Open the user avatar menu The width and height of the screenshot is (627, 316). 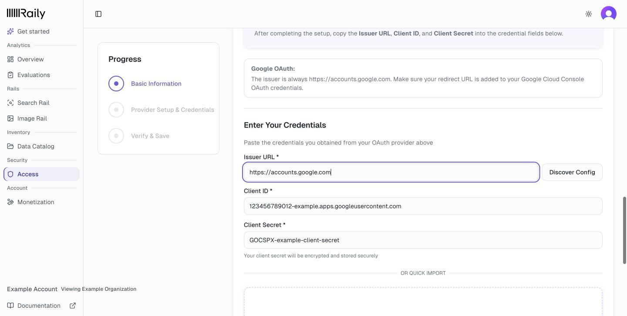[x=609, y=14]
